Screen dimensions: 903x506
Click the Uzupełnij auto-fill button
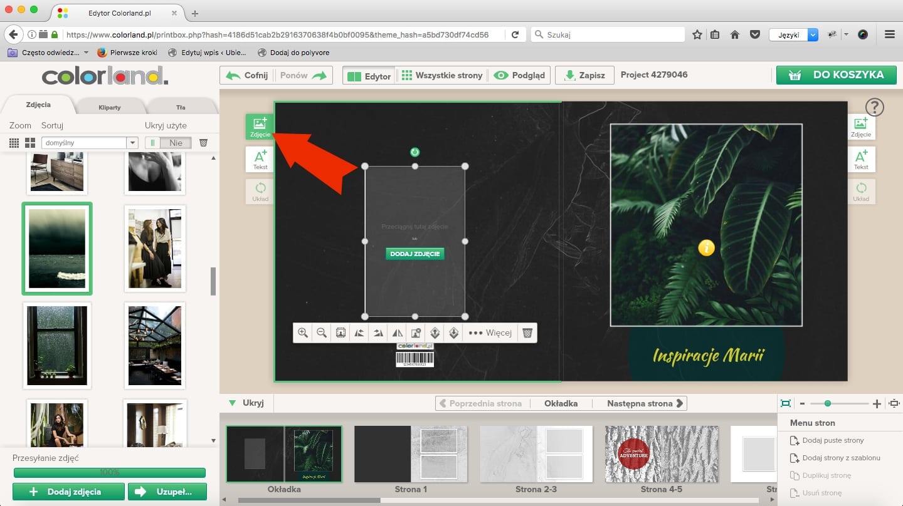(167, 492)
